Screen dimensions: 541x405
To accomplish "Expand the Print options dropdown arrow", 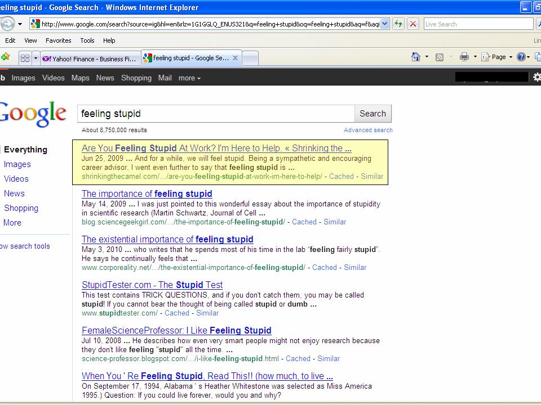I will click(475, 57).
